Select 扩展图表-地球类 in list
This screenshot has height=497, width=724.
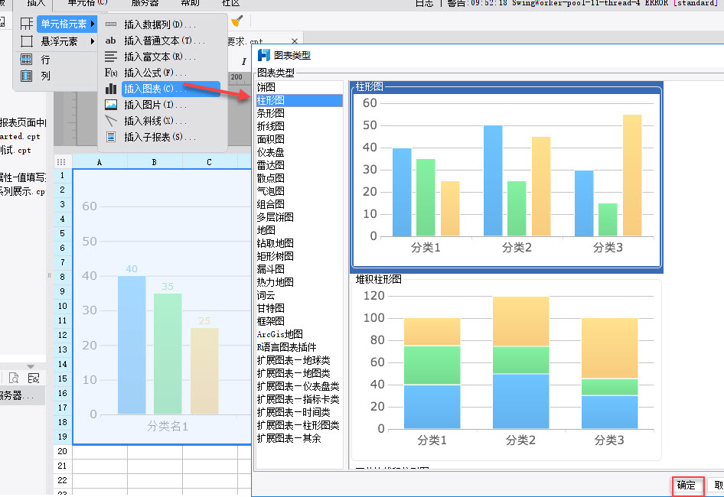pos(299,360)
